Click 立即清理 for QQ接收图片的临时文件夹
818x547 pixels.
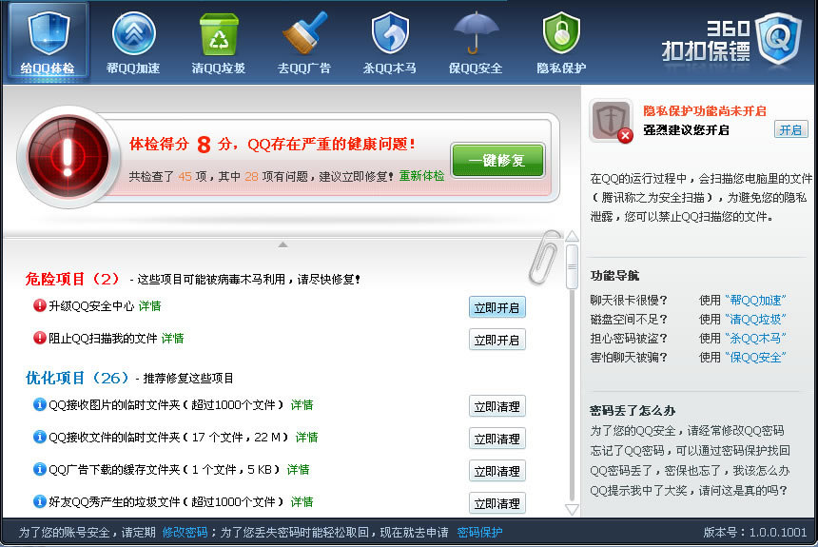pyautogui.click(x=497, y=406)
